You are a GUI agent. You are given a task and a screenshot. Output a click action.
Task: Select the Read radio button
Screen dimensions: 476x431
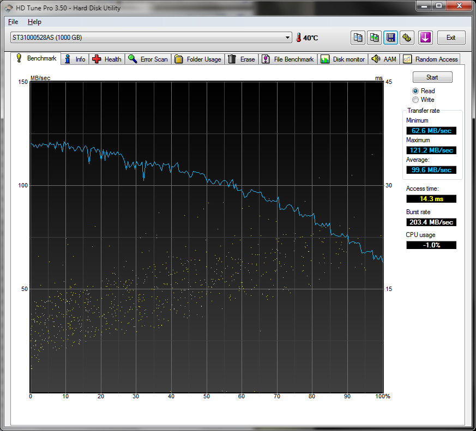416,91
